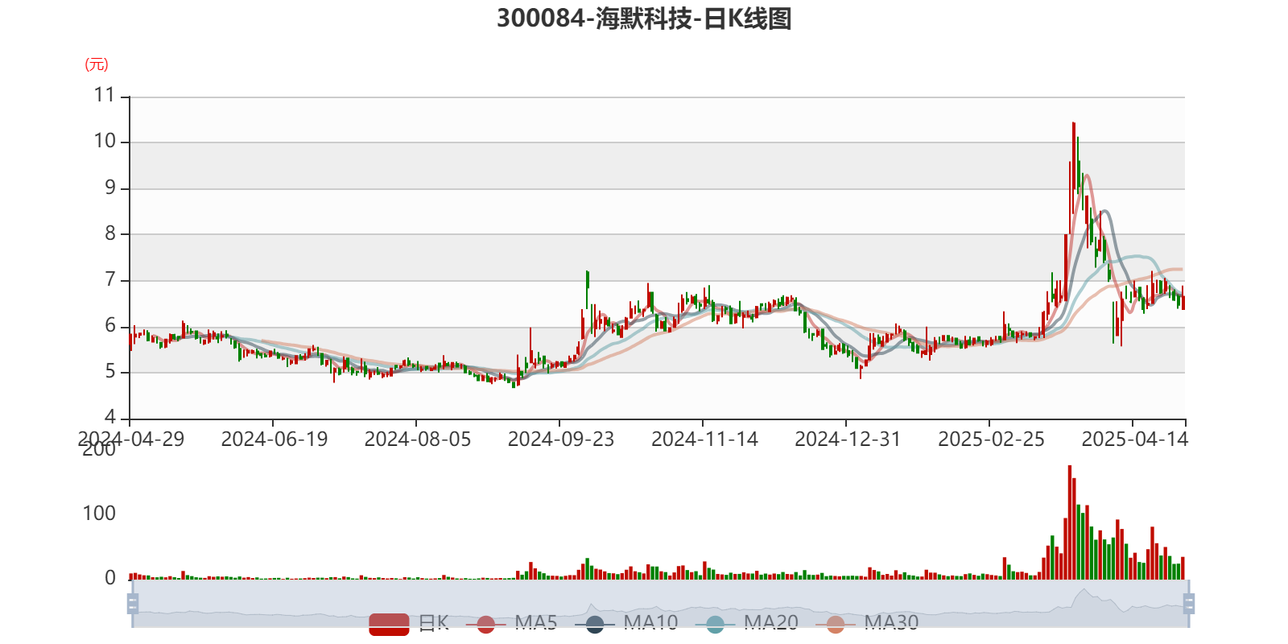Click the 2024-08-05 date axis label
This screenshot has width=1288, height=644.
(418, 439)
